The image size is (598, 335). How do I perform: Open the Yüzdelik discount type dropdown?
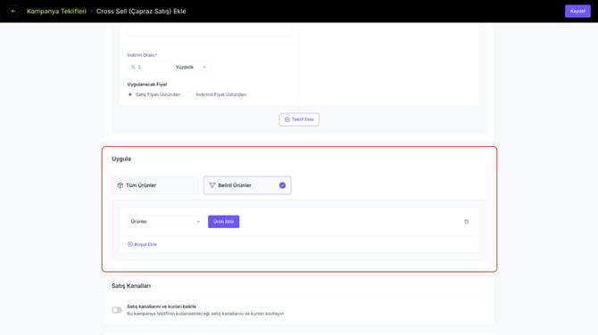[191, 67]
